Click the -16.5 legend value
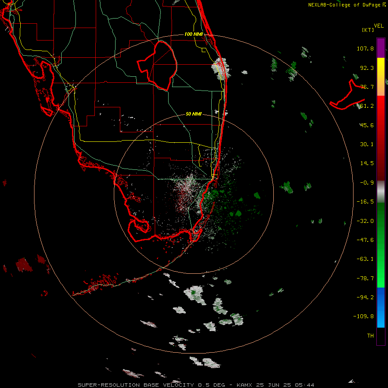The width and height of the screenshot is (388, 388). 365,202
